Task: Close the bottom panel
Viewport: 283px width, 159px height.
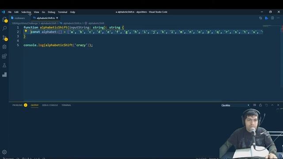Action: pos(278,105)
